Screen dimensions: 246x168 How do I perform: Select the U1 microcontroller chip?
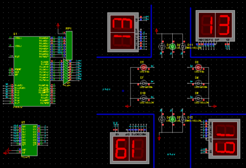pyautogui.click(x=32, y=72)
